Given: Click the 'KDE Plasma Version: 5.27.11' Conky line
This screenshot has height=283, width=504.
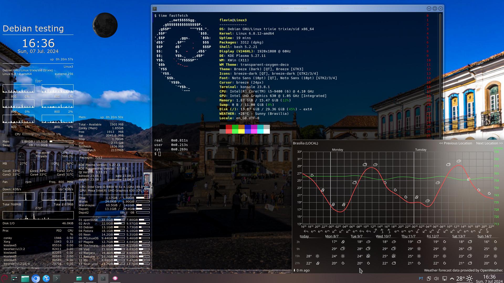Looking at the screenshot, I should click(x=99, y=165).
